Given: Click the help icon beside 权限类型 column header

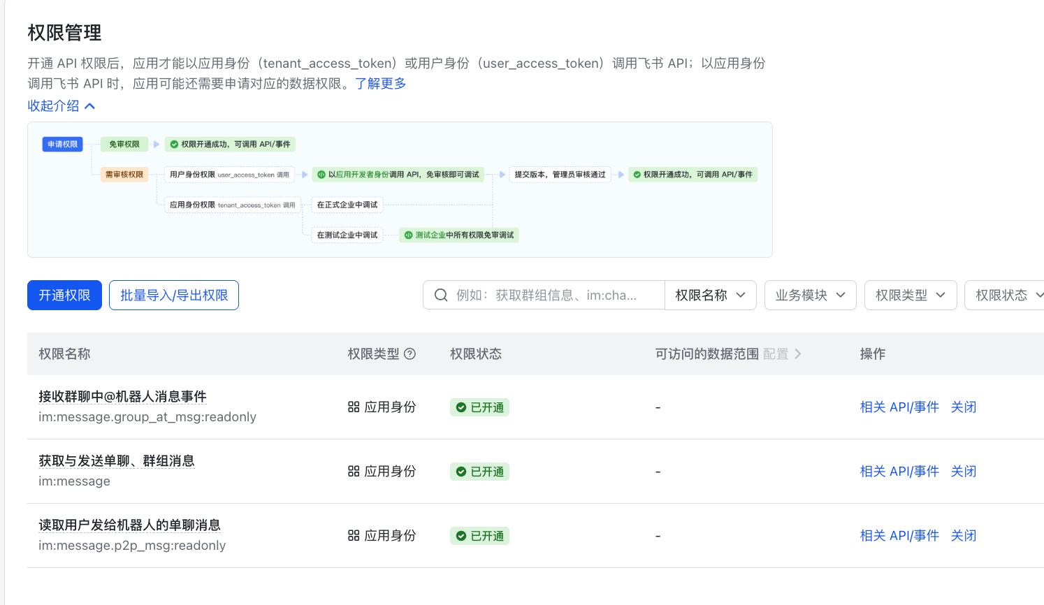Looking at the screenshot, I should pyautogui.click(x=409, y=354).
